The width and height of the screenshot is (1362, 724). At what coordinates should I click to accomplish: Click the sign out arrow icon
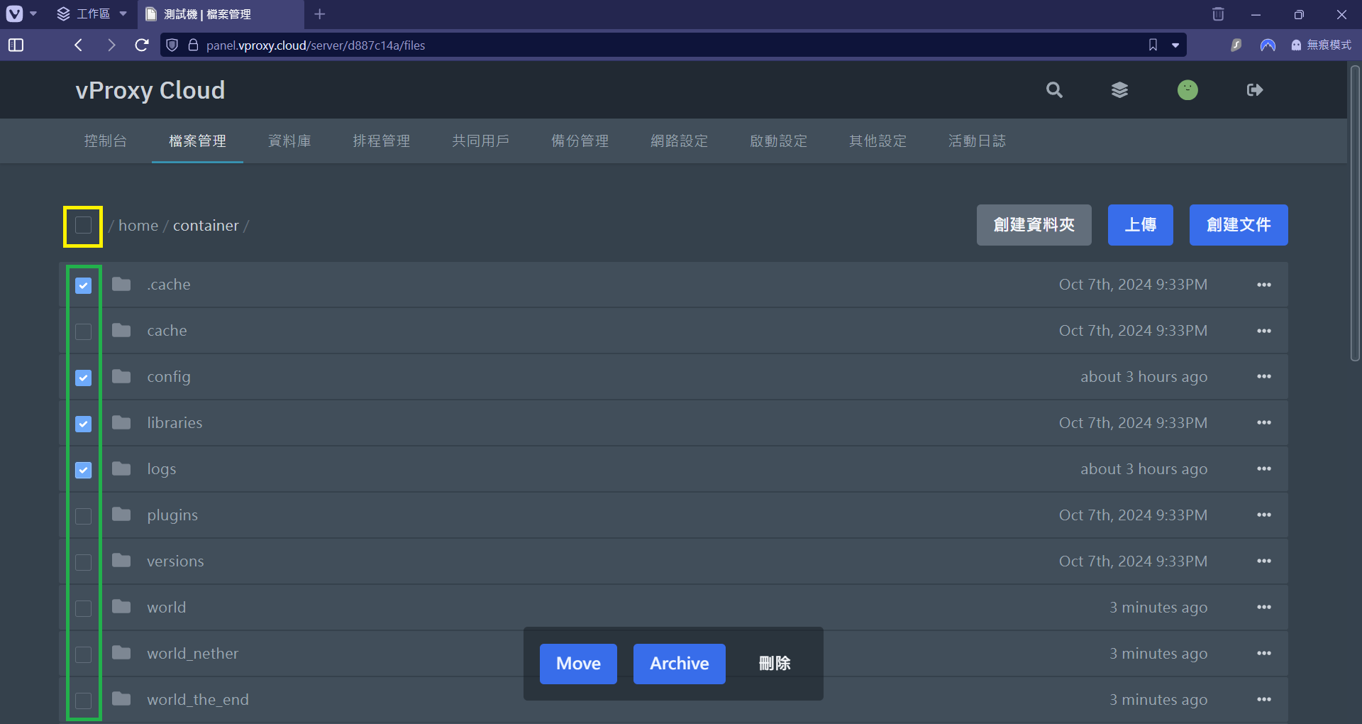(1254, 90)
